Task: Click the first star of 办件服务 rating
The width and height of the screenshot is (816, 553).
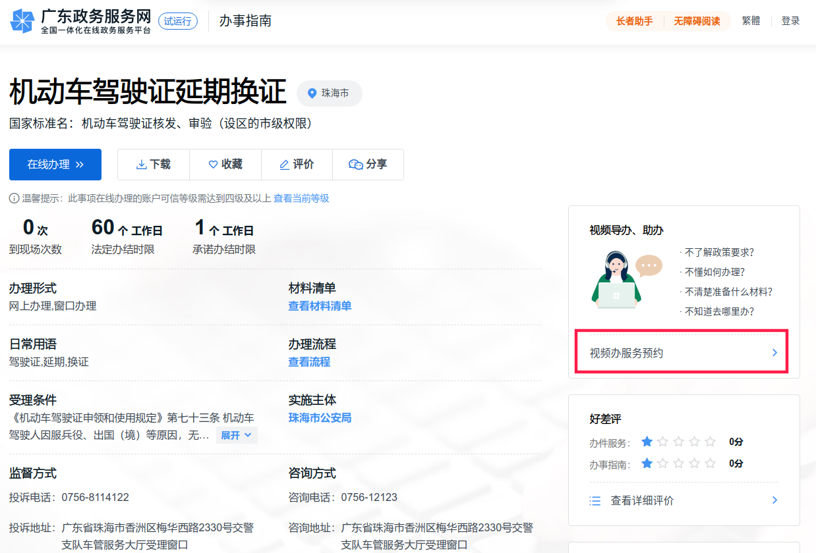Action: [647, 442]
